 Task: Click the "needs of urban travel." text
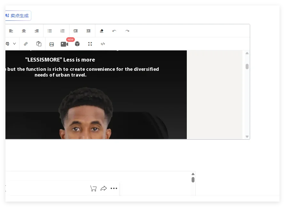point(60,75)
